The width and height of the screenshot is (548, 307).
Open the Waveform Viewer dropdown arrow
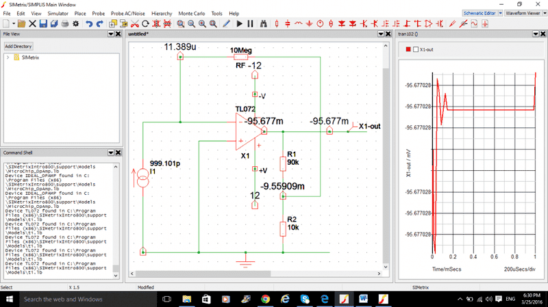coord(545,13)
